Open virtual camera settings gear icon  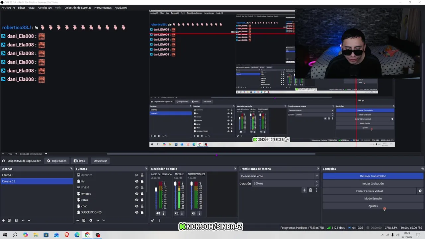420,191
